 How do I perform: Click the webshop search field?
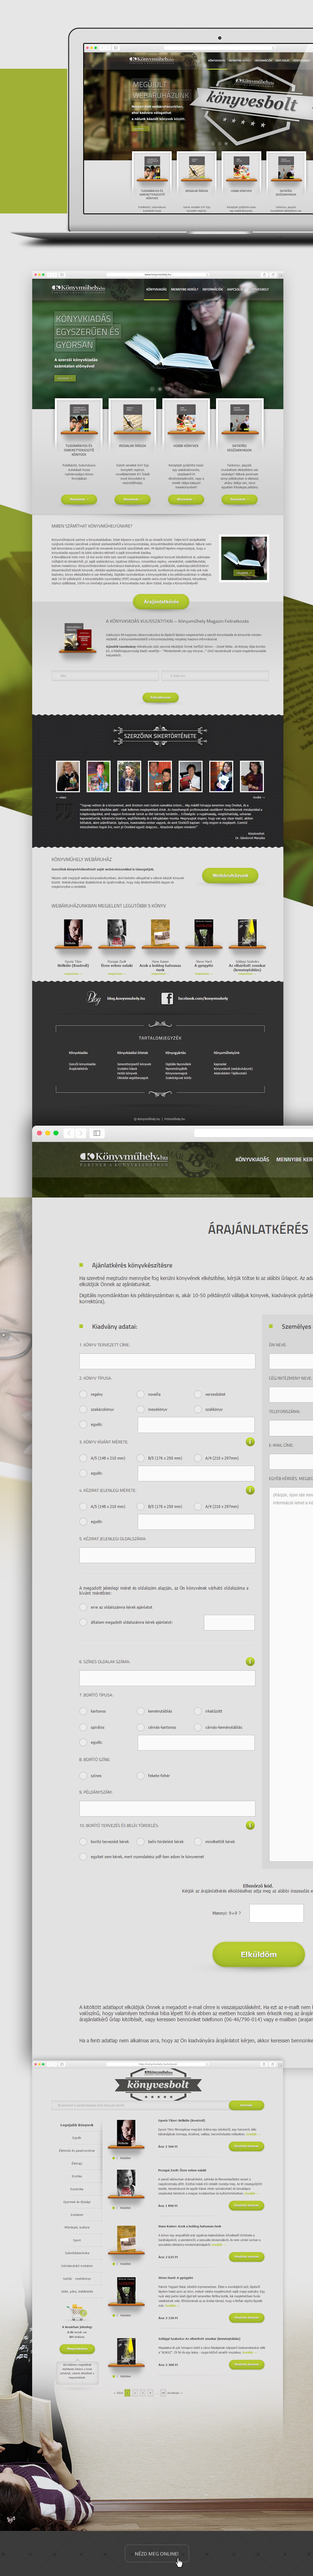pyautogui.click(x=139, y=2105)
